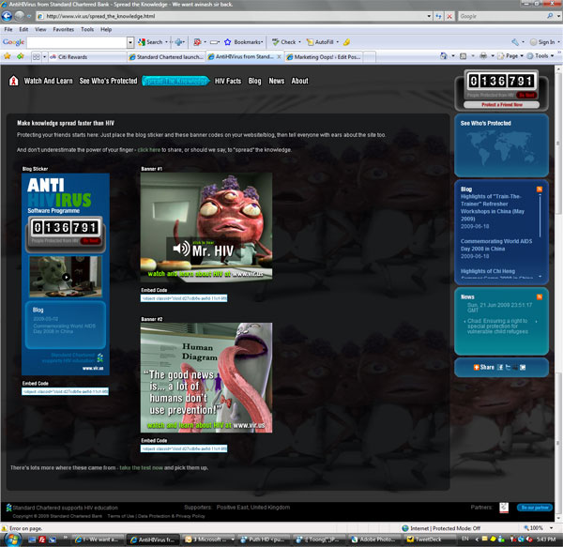Open the Help menu
563x547 pixels.
tap(106, 29)
